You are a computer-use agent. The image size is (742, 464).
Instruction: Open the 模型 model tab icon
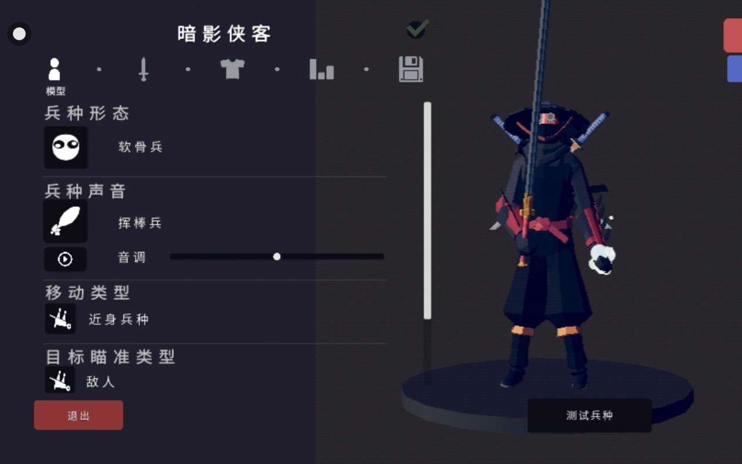(54, 69)
